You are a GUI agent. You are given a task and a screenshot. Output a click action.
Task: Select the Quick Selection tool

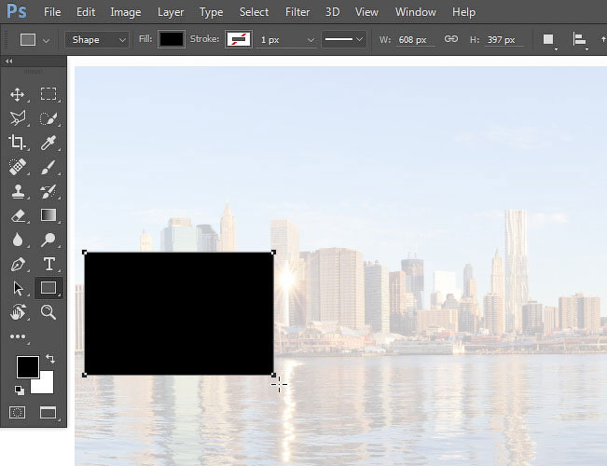[48, 118]
